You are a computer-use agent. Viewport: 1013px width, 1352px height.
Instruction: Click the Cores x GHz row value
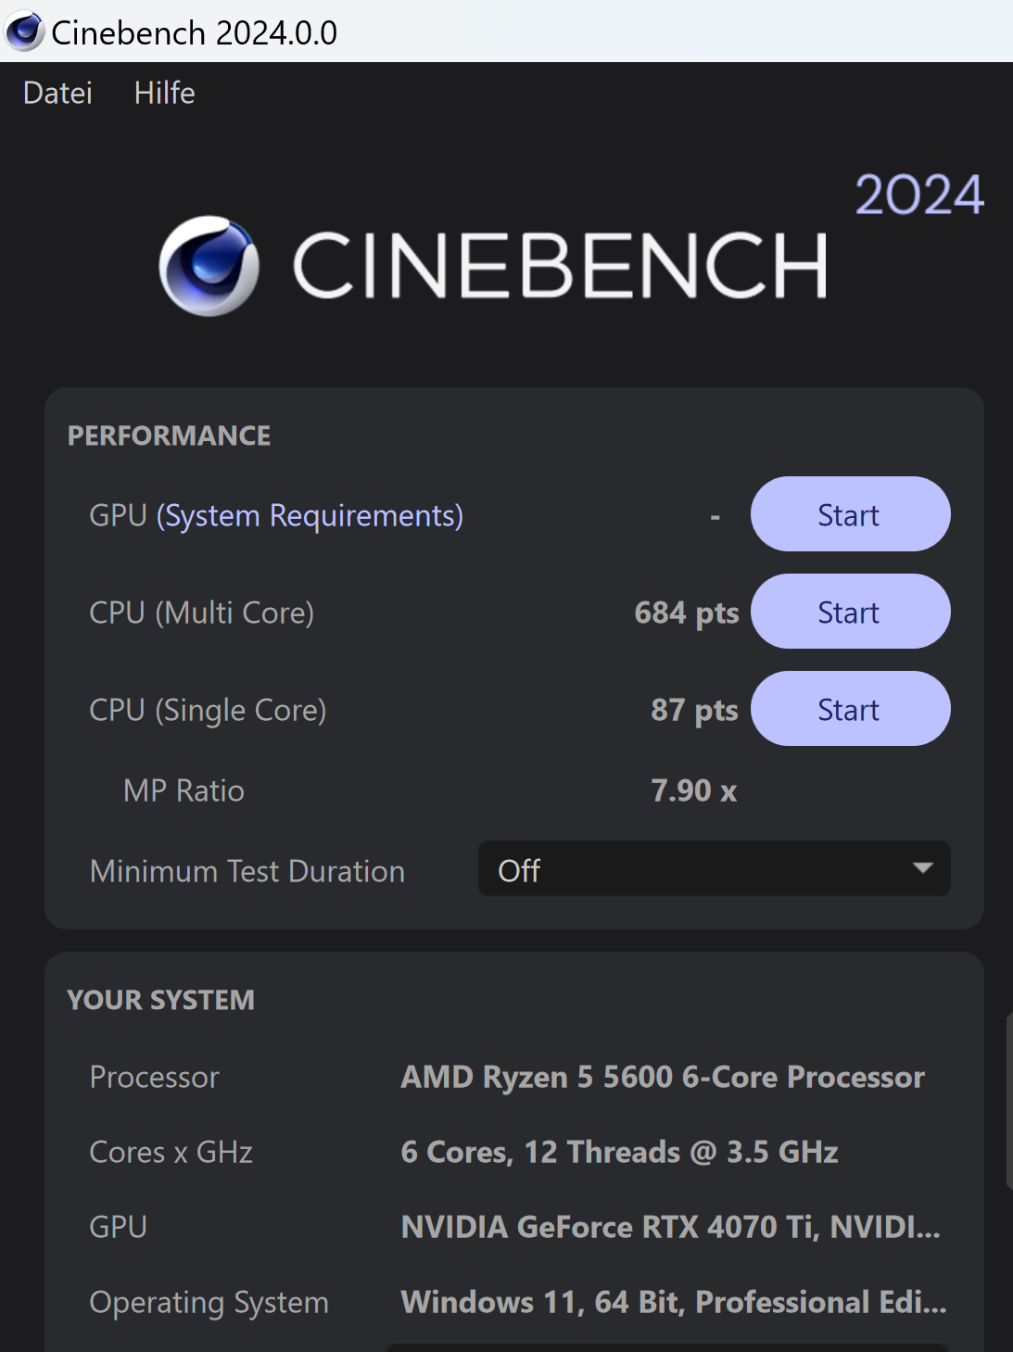(x=618, y=1152)
